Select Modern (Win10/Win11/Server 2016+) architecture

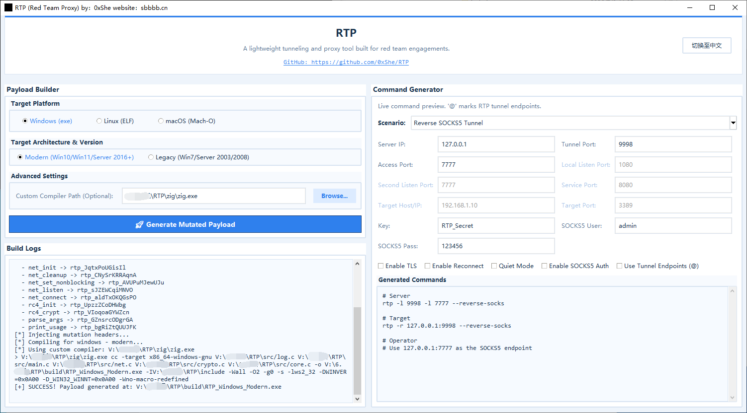click(x=76, y=157)
